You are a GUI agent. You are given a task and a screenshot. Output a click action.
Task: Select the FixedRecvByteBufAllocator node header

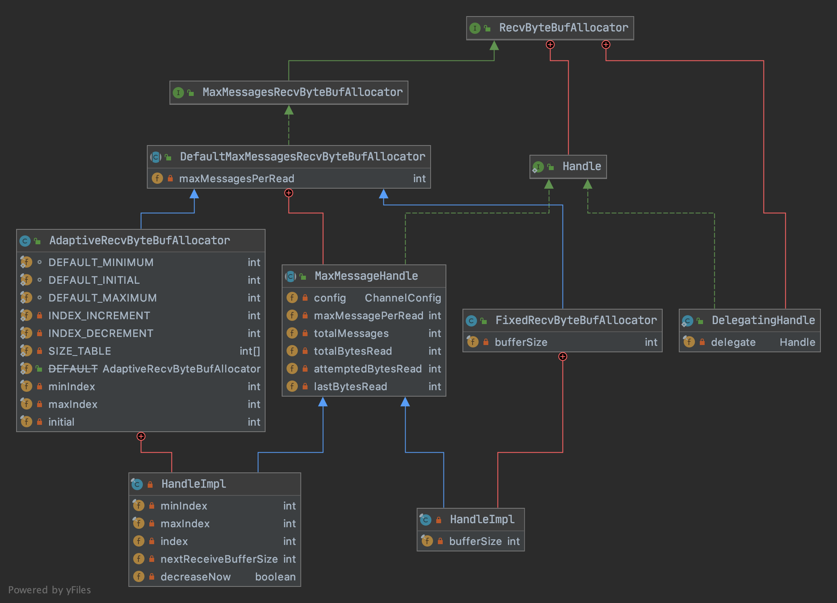click(x=563, y=320)
